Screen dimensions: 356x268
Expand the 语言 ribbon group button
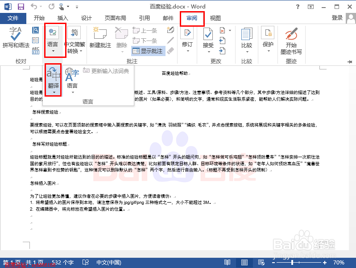pyautogui.click(x=53, y=40)
